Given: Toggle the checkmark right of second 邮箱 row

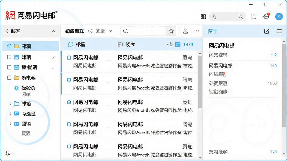Looking at the screenshot, I should click(53, 58).
